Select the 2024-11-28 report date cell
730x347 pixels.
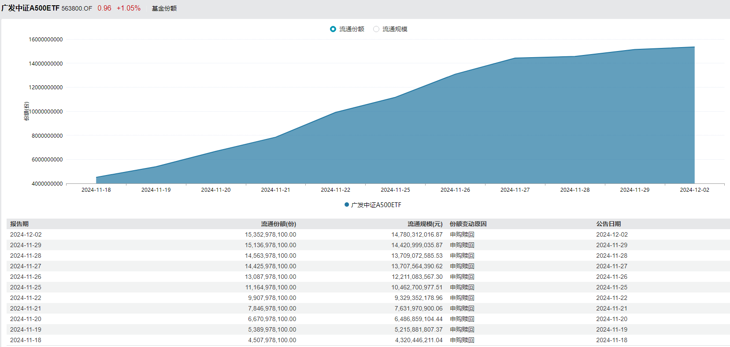click(26, 256)
